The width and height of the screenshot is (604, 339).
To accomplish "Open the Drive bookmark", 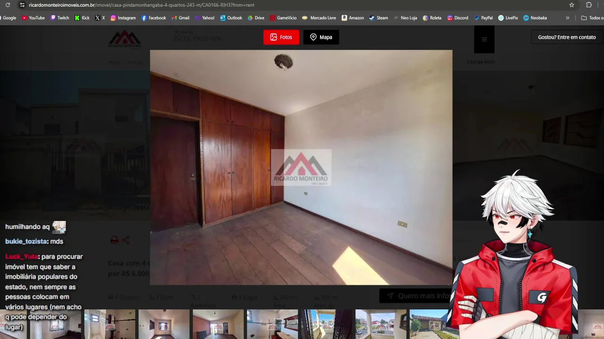I will [256, 18].
